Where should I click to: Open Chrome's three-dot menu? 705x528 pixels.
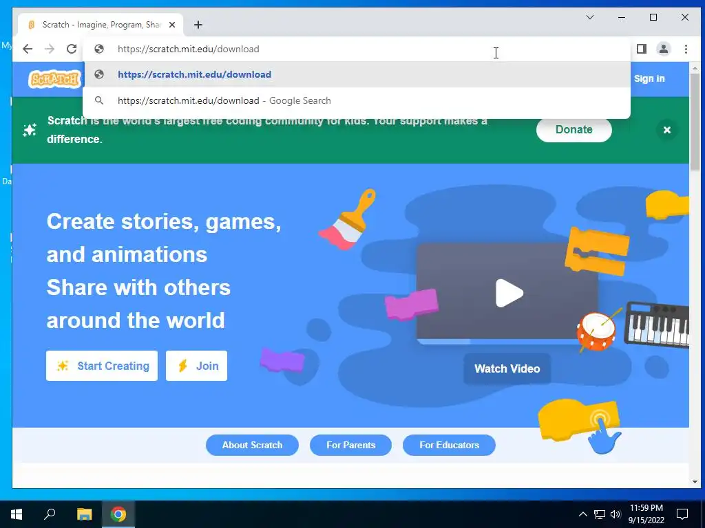[x=686, y=49]
